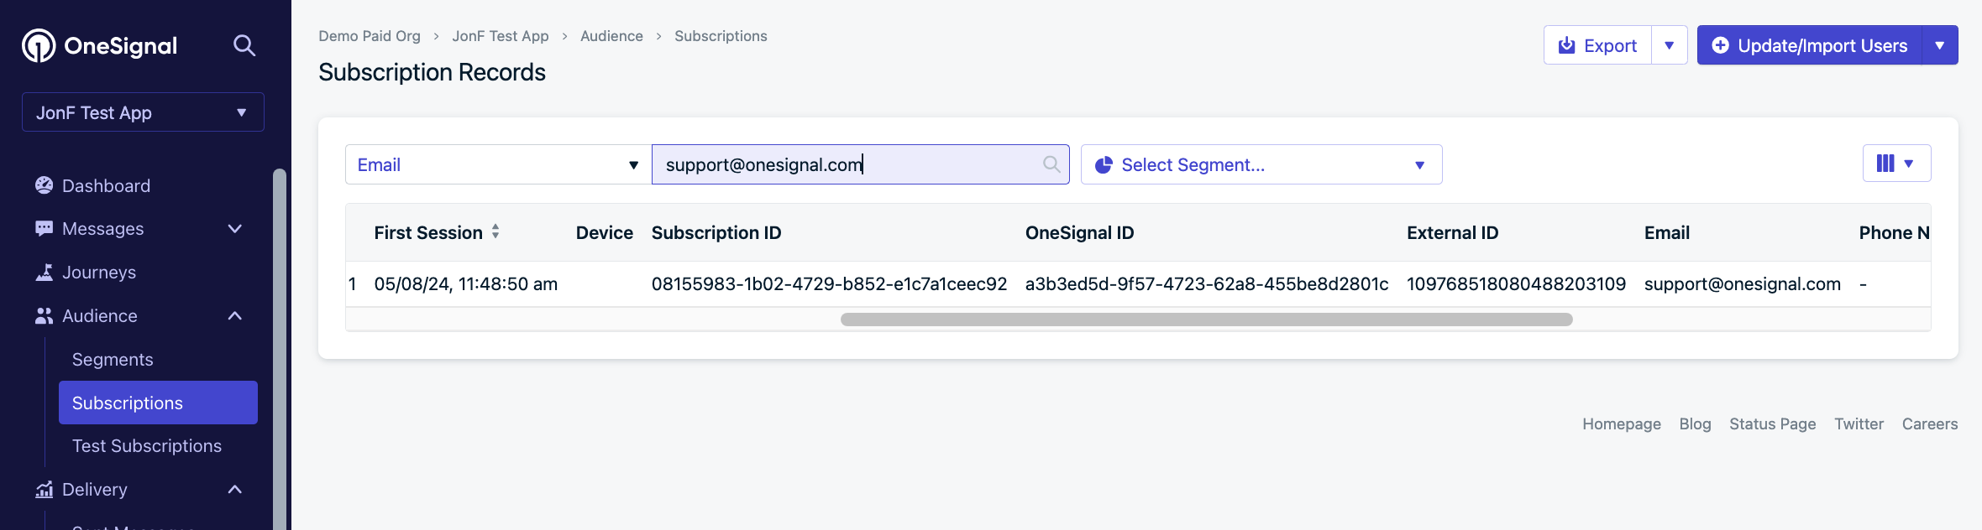Click the sidebar vertical scrollbar
1982x530 pixels.
[280, 349]
